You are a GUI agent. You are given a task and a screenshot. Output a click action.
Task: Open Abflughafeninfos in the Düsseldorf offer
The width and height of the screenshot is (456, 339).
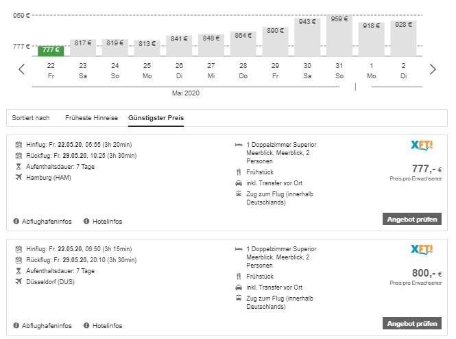(47, 326)
